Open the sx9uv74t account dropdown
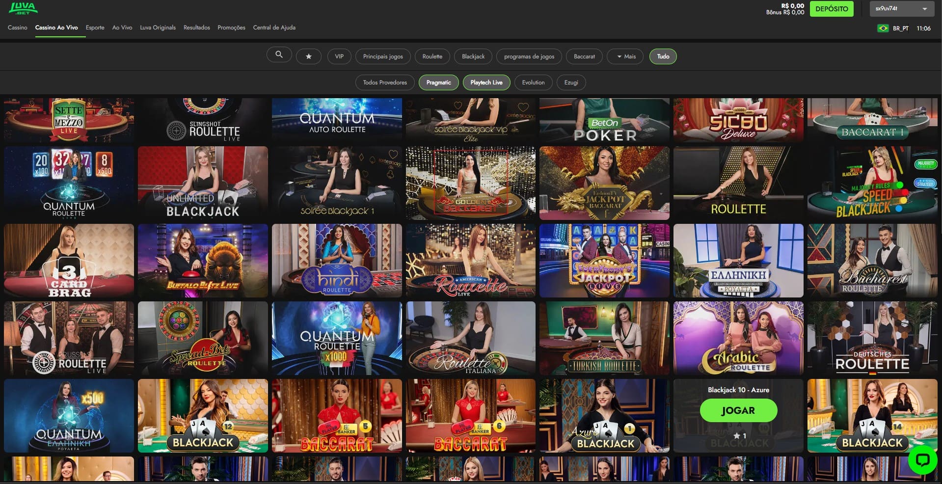Viewport: 942px width, 484px height. coord(901,9)
